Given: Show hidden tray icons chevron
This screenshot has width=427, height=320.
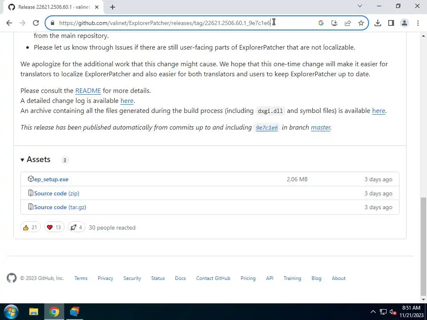Looking at the screenshot, I should pyautogui.click(x=373, y=312).
